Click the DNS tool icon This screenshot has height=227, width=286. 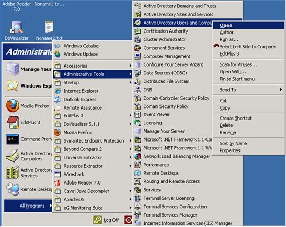coord(138,90)
